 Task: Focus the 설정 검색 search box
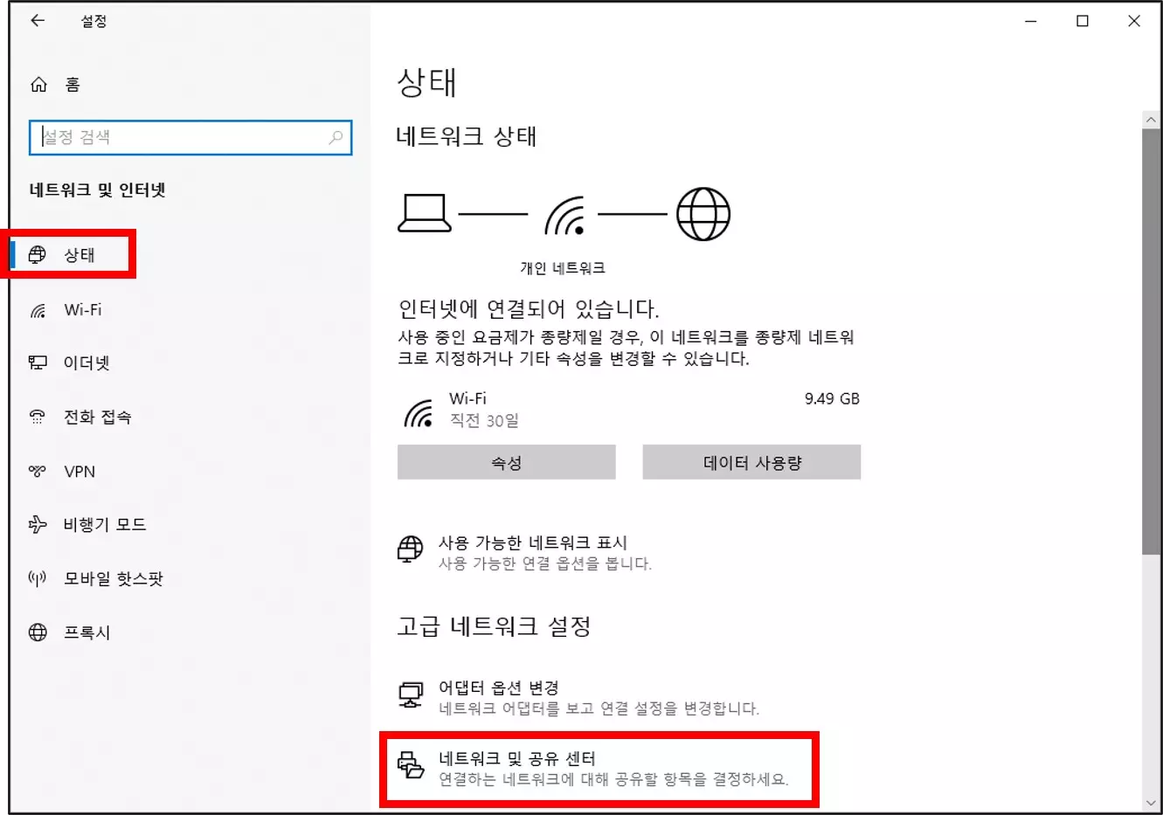190,137
